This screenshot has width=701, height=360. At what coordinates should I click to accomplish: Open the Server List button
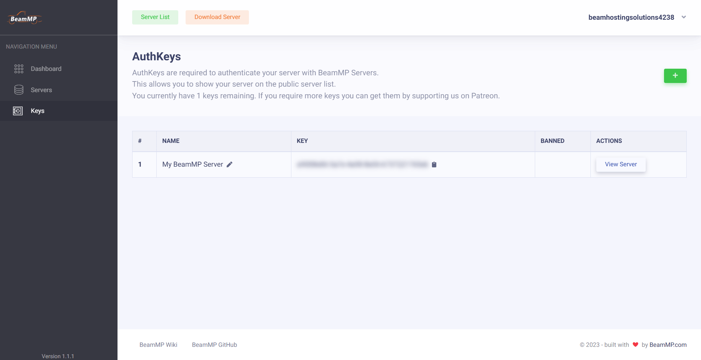tap(155, 17)
